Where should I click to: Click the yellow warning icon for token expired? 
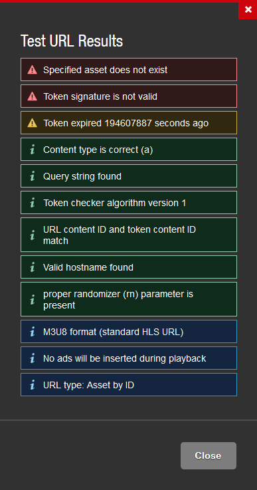(x=32, y=123)
